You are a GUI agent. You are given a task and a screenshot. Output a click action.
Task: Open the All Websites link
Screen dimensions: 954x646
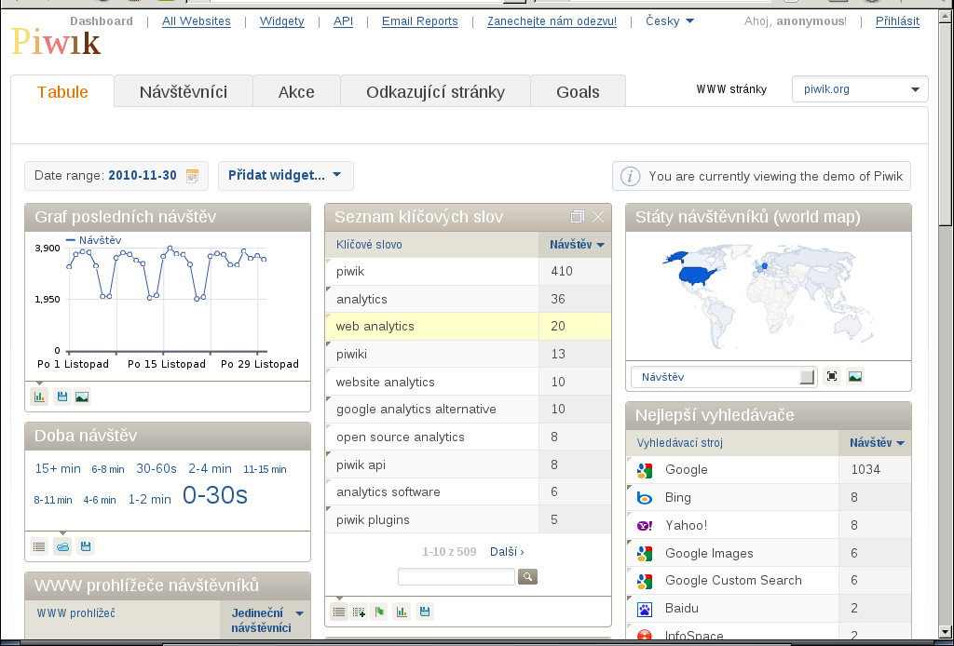tap(196, 21)
